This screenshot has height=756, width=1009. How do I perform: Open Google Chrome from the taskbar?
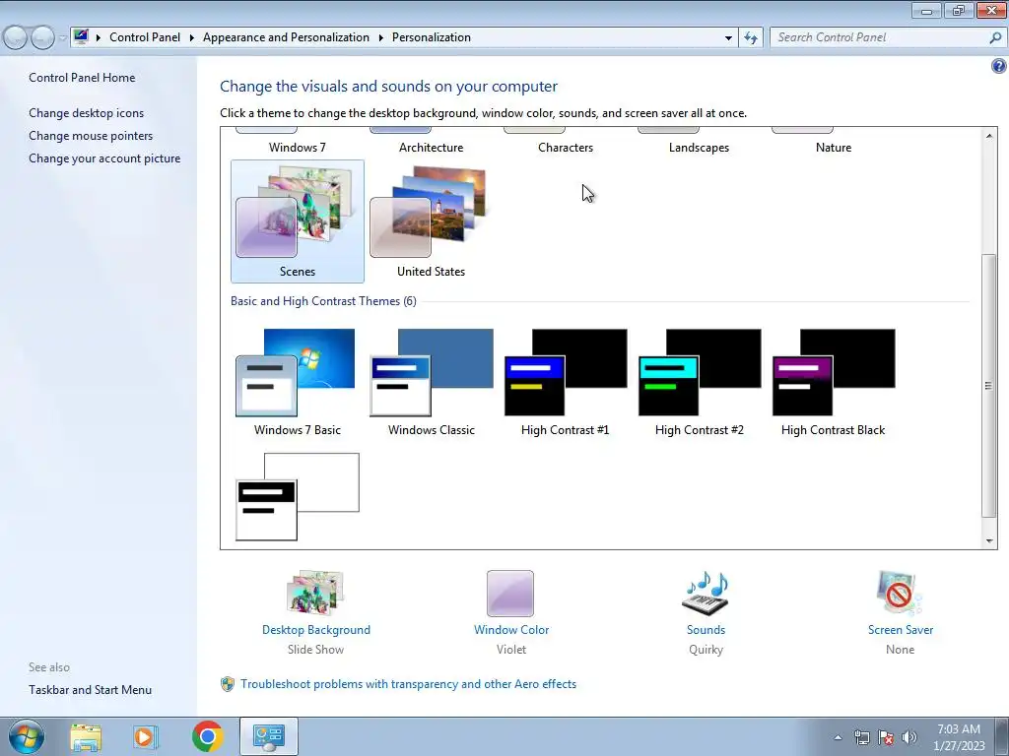tap(207, 736)
